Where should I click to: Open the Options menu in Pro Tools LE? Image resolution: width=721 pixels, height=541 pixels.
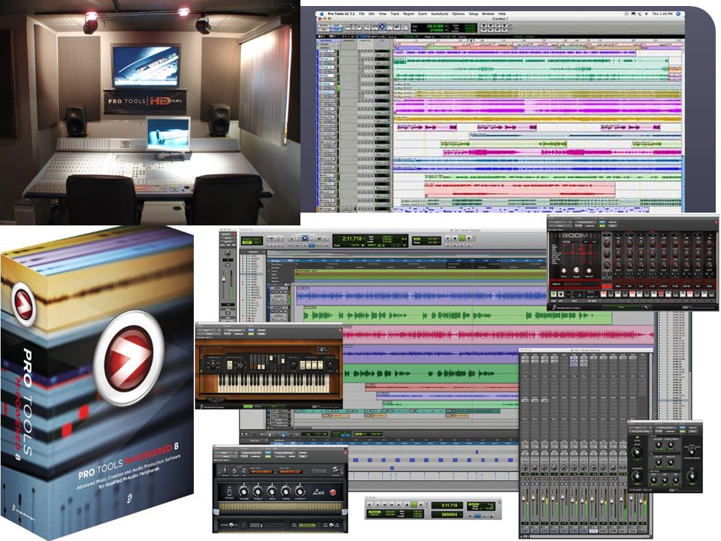coord(458,14)
